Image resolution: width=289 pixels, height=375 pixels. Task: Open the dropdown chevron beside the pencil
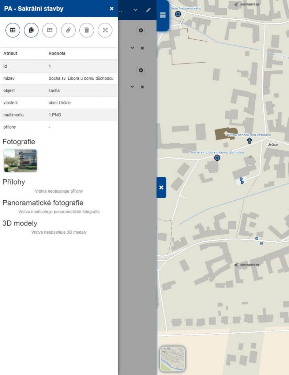pos(135,10)
